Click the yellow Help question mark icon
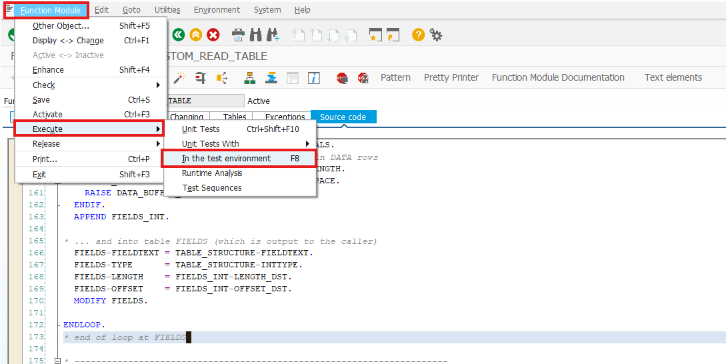Viewport: 726px width, 364px height. [x=418, y=35]
